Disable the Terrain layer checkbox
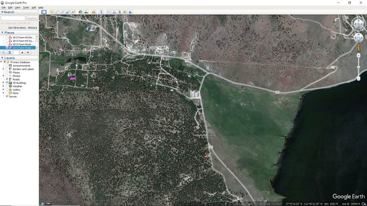Viewport: 367px width, 206px height. 7,97
